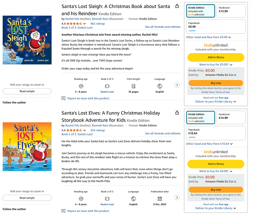Click report issue icon under Santa's Lost Elves

(64, 211)
